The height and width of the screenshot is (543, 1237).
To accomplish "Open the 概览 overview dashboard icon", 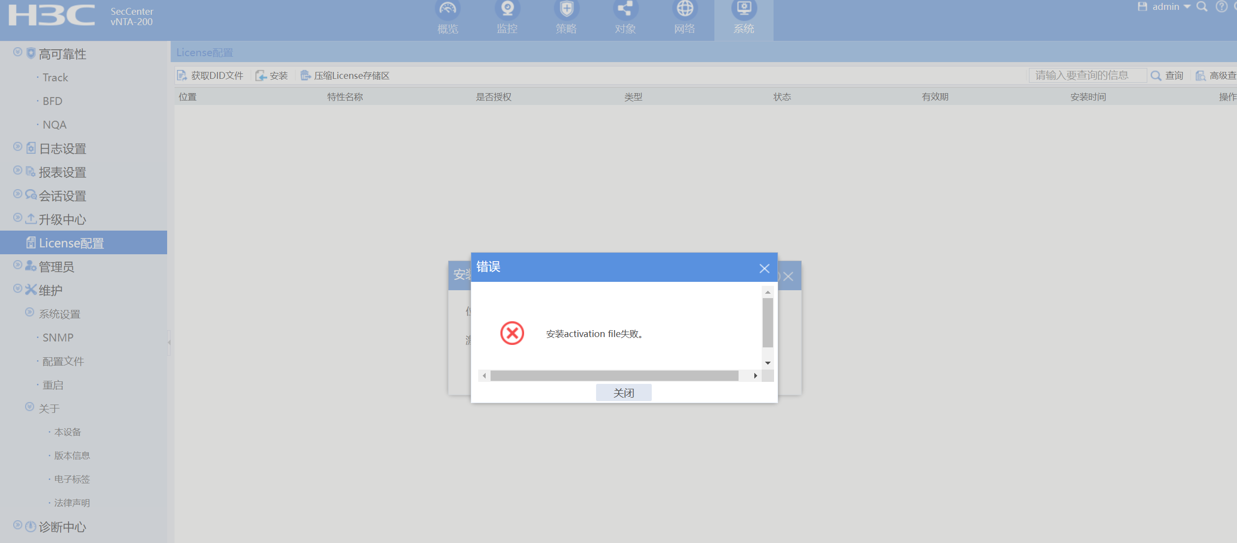I will (x=448, y=9).
